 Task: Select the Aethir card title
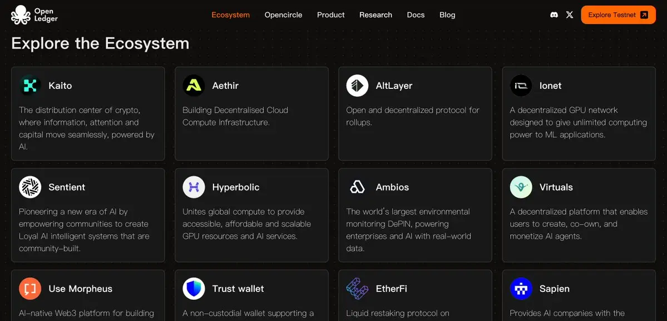point(225,86)
